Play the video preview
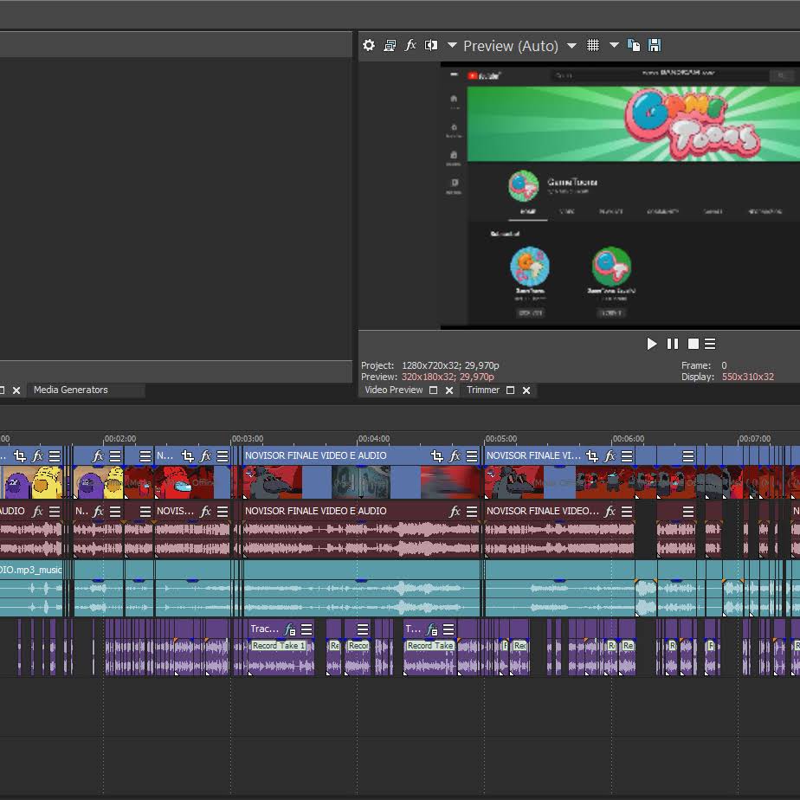The image size is (800, 800). point(652,344)
